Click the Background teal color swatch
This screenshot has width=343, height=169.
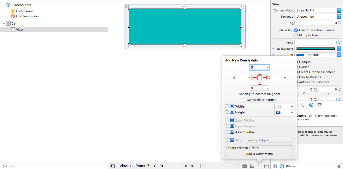click(316, 49)
